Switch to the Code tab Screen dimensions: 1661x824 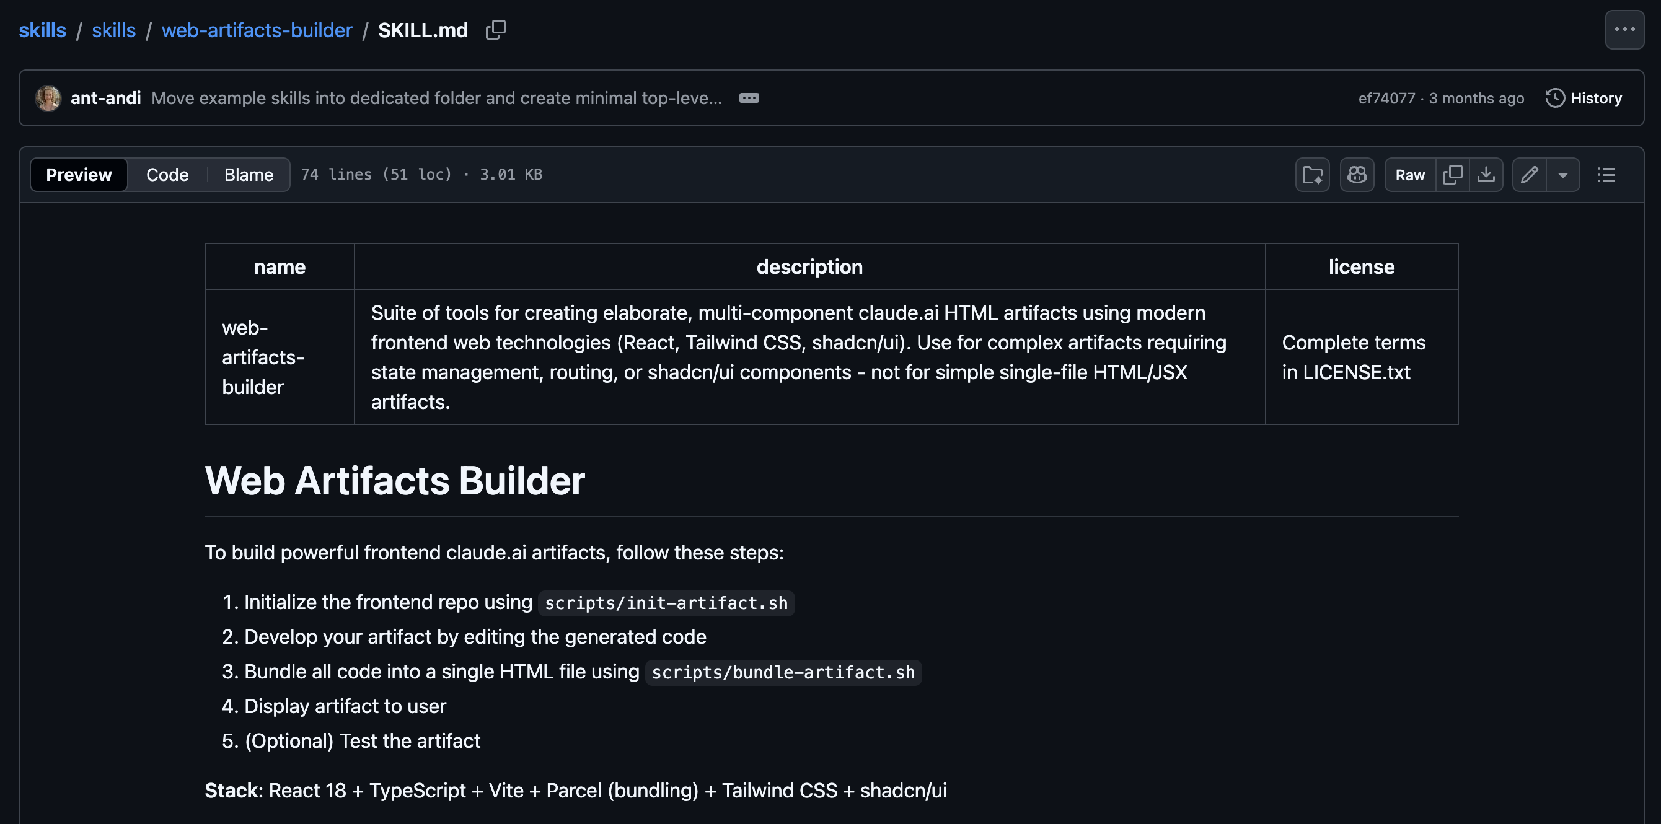click(x=167, y=175)
